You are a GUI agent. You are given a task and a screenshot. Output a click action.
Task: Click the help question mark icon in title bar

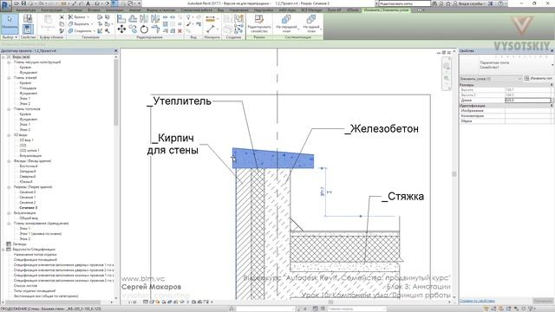pos(500,3)
